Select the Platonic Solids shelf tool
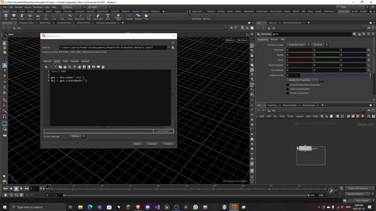Viewport: 376px width, 211px height. coord(118,16)
